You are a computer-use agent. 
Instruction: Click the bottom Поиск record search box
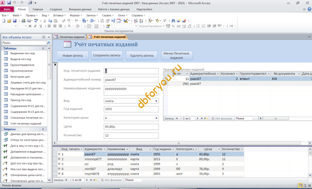[133, 180]
